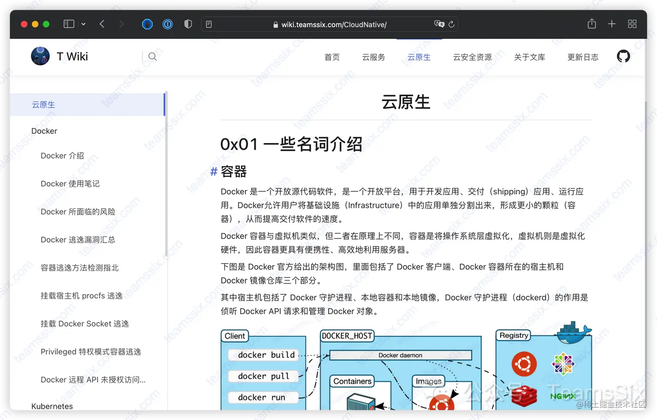The width and height of the screenshot is (657, 420).
Task: Open site search magnifier icon
Action: click(153, 57)
